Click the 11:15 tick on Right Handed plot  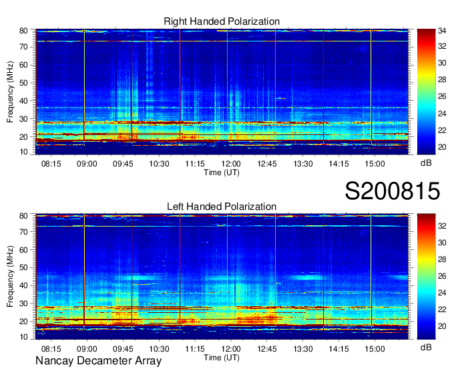click(195, 164)
